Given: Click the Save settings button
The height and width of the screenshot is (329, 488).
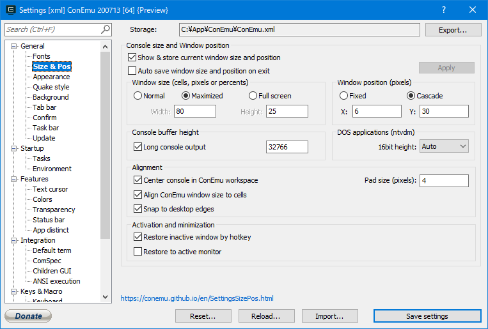Looking at the screenshot, I should click(427, 316).
